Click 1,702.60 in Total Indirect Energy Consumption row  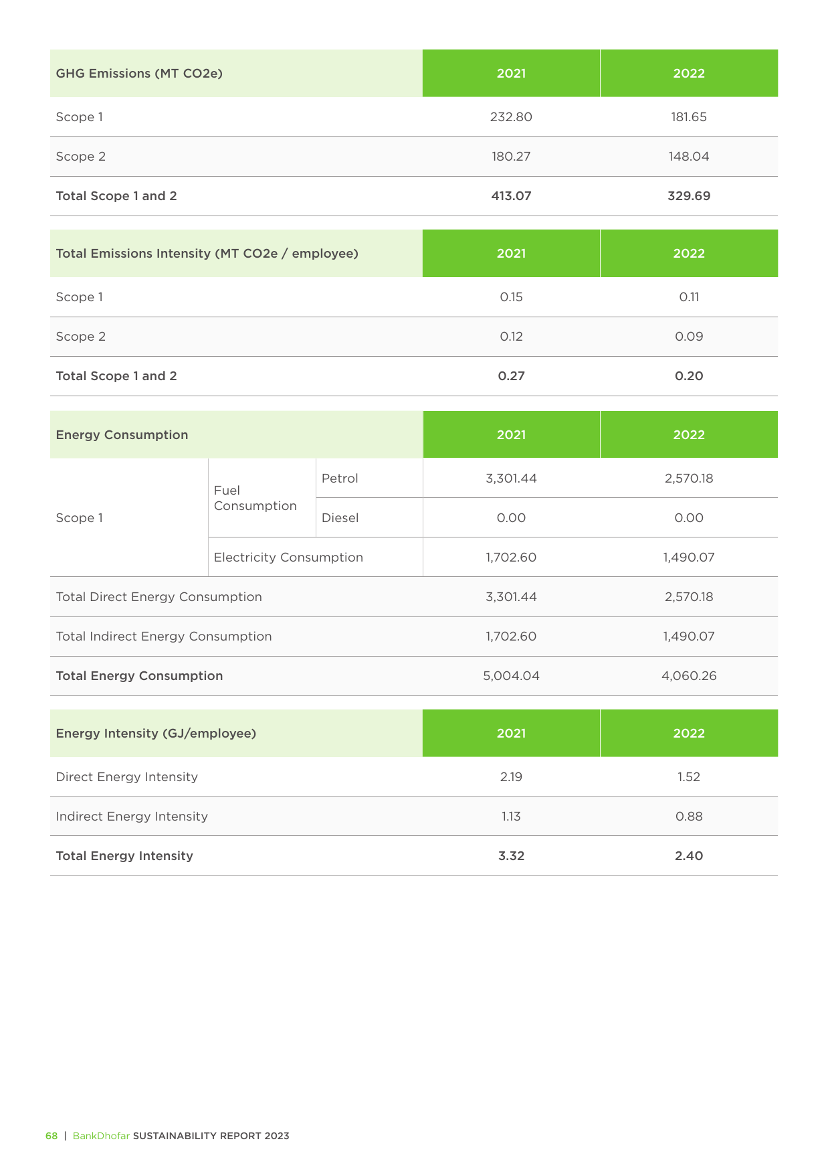tap(511, 637)
